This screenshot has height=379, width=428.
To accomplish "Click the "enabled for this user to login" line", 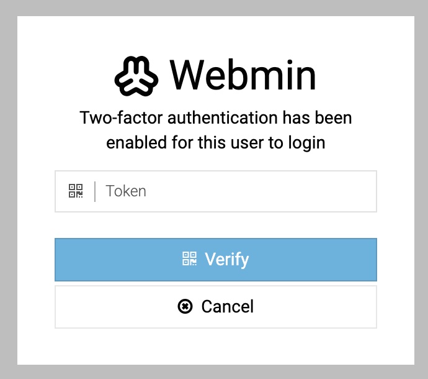I will (216, 143).
